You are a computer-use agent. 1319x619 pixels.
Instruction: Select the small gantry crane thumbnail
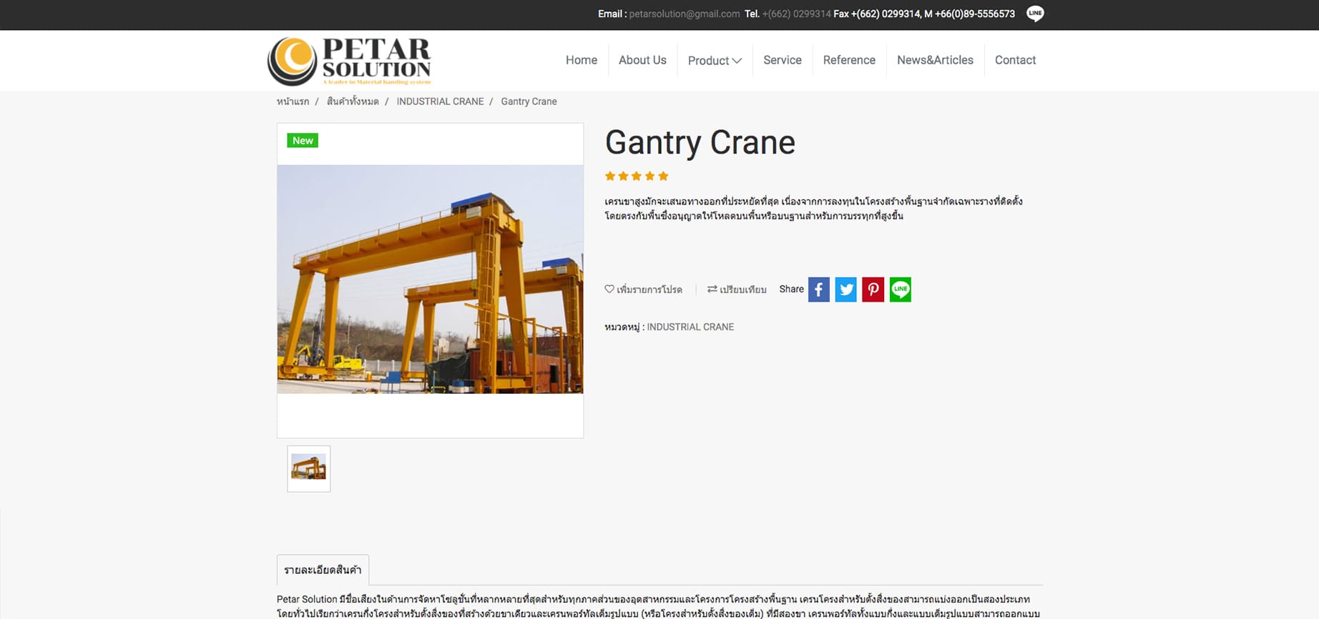point(308,468)
